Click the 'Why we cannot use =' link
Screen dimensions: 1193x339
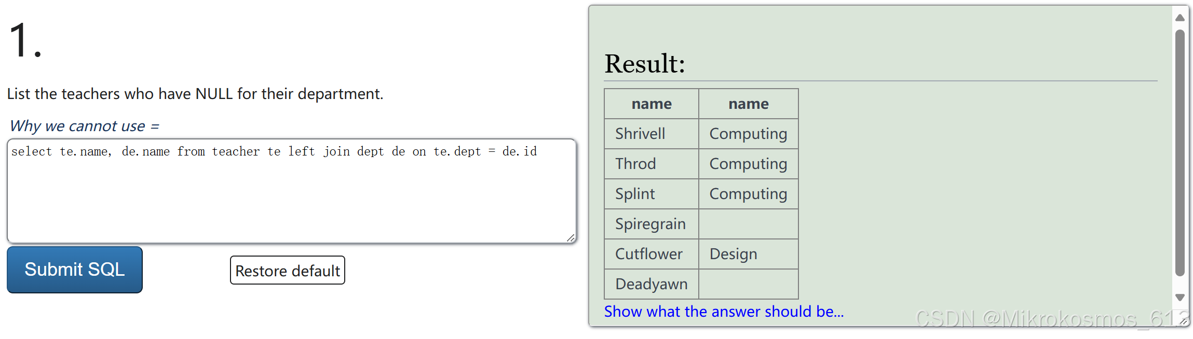[x=83, y=125]
